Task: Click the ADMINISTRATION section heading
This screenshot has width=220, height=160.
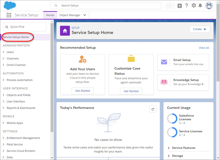Action: (x=16, y=45)
